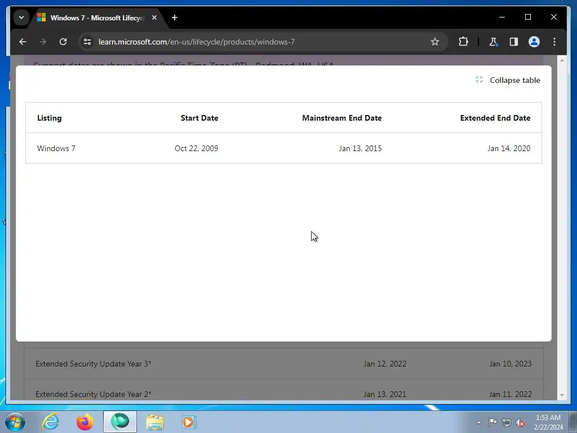Bookmark this page with the star icon
Screen dimensions: 577x433
click(435, 42)
